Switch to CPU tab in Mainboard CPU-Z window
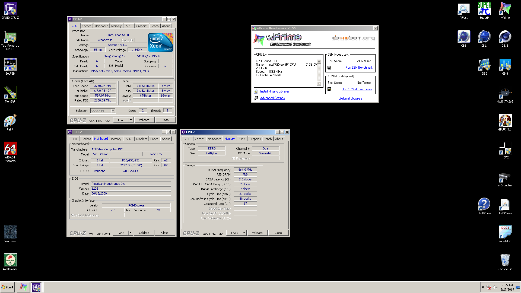The height and width of the screenshot is (293, 521). [x=74, y=139]
